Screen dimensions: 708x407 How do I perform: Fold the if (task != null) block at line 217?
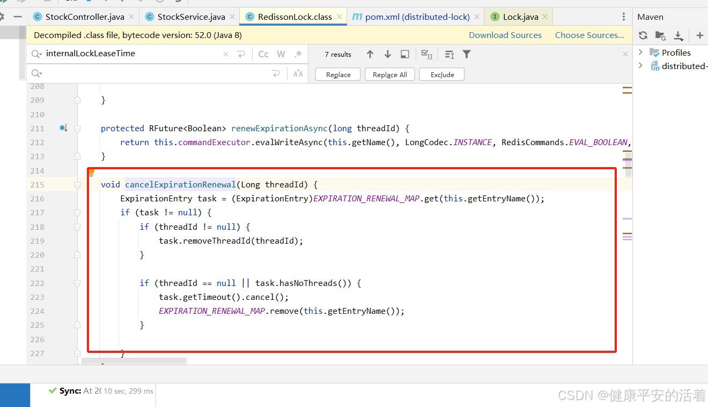click(x=77, y=213)
